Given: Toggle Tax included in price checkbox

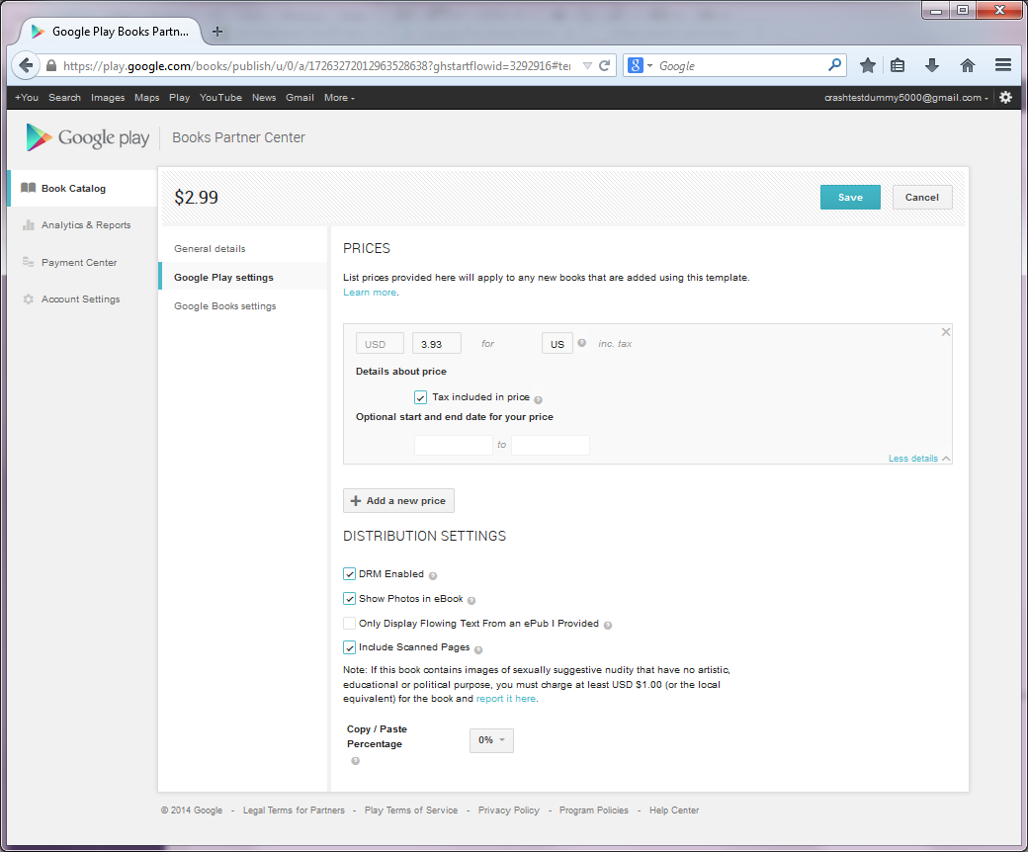Looking at the screenshot, I should click(420, 397).
